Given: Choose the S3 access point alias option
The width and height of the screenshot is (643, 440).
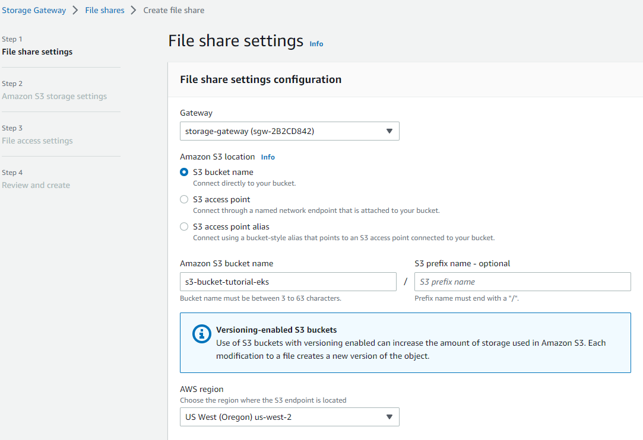Looking at the screenshot, I should (x=184, y=227).
